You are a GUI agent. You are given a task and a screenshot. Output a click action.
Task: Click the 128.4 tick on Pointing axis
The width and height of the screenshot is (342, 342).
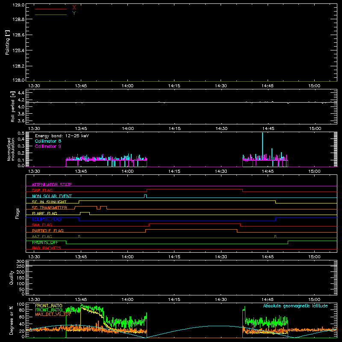[x=18, y=50]
